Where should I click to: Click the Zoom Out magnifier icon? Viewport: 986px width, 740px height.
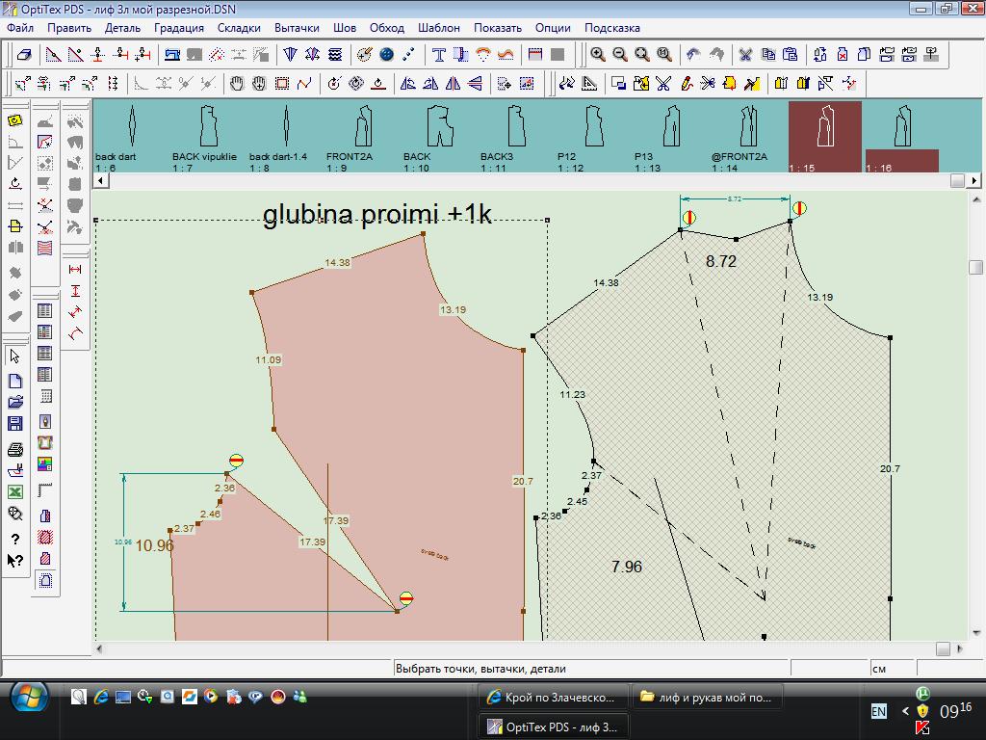620,55
